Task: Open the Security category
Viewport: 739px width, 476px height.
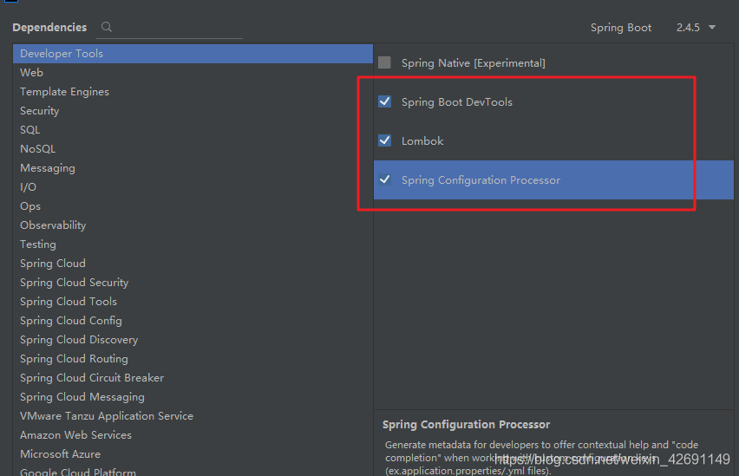Action: point(40,111)
